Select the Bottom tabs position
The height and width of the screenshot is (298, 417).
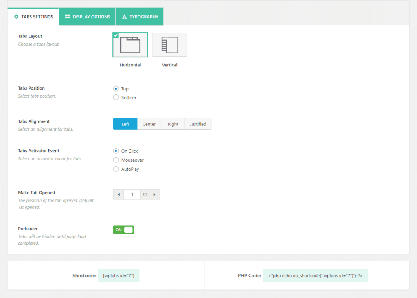[115, 97]
